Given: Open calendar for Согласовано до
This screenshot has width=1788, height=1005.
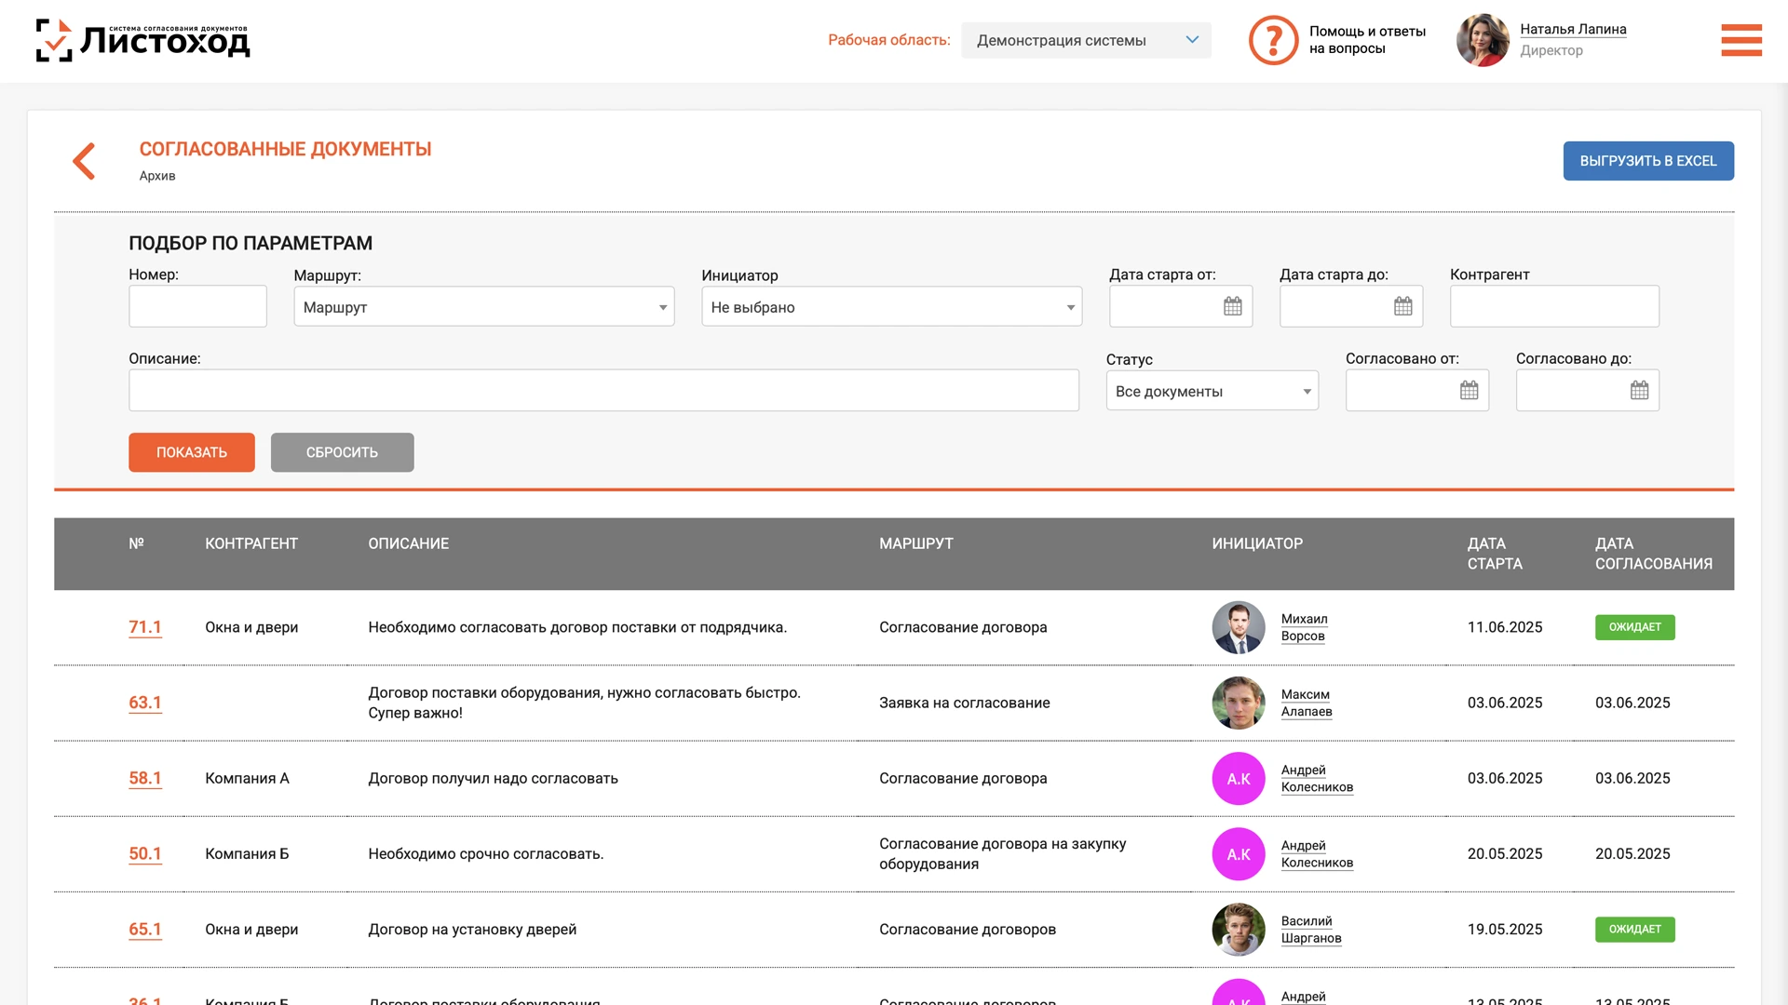Looking at the screenshot, I should point(1639,391).
